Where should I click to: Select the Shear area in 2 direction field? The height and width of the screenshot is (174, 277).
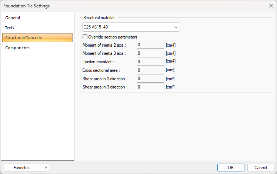click(x=150, y=78)
